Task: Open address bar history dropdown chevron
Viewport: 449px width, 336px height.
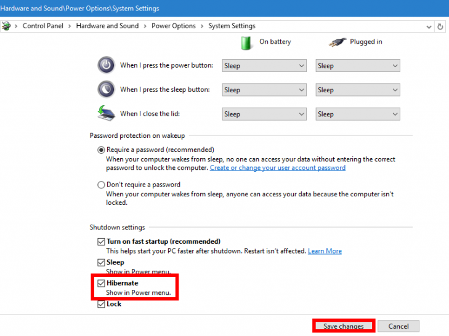Action: 429,27
